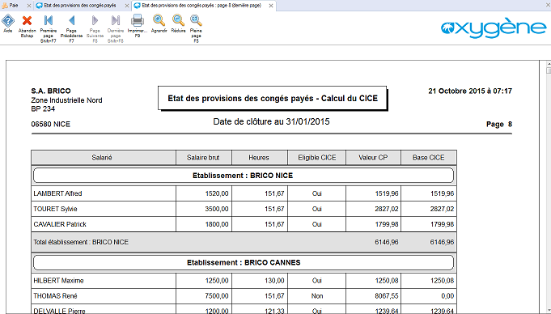551x314 pixels.
Task: Open first Etat des provisions tab
Action: 80,6
